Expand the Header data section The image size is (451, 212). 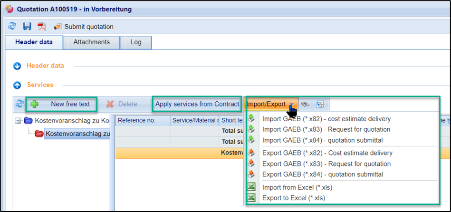pos(18,66)
